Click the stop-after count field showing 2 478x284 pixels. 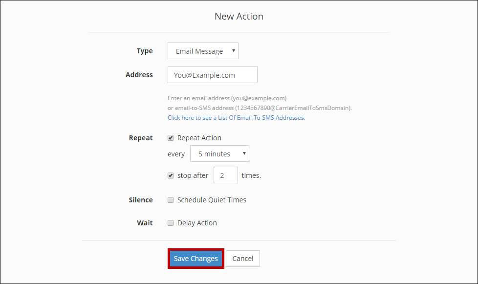225,175
